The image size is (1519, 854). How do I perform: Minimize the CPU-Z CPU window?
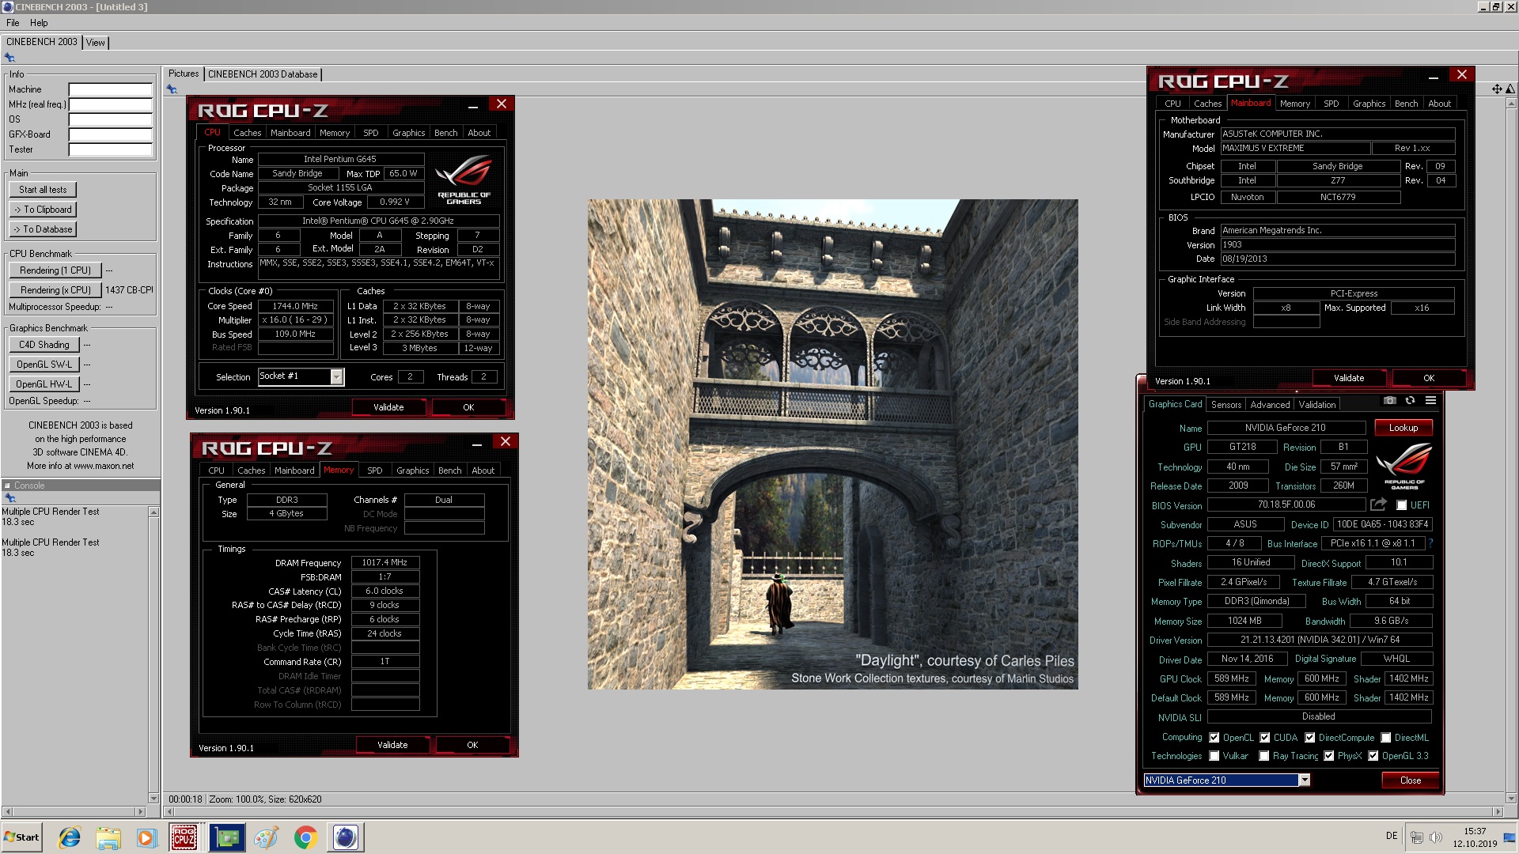[x=472, y=105]
